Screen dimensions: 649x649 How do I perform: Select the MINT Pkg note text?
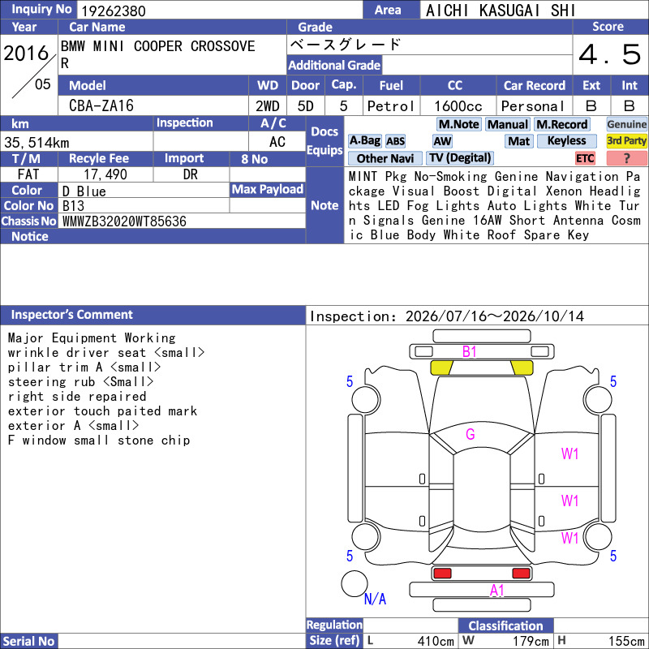(x=495, y=206)
